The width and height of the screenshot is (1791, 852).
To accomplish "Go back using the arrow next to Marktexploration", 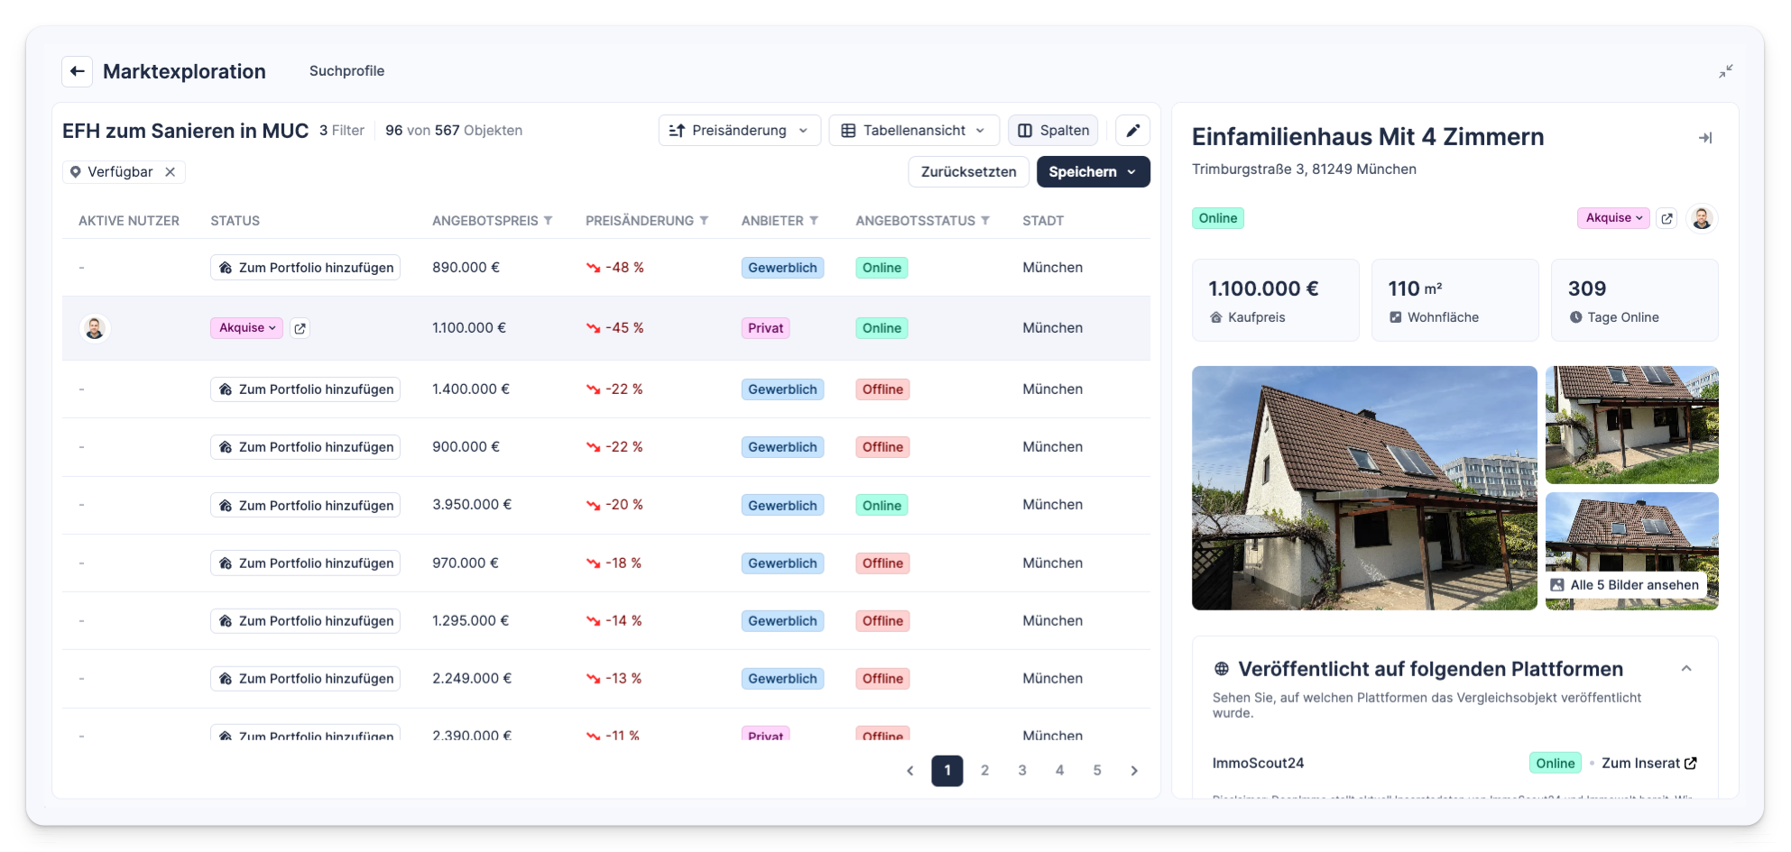I will point(78,71).
